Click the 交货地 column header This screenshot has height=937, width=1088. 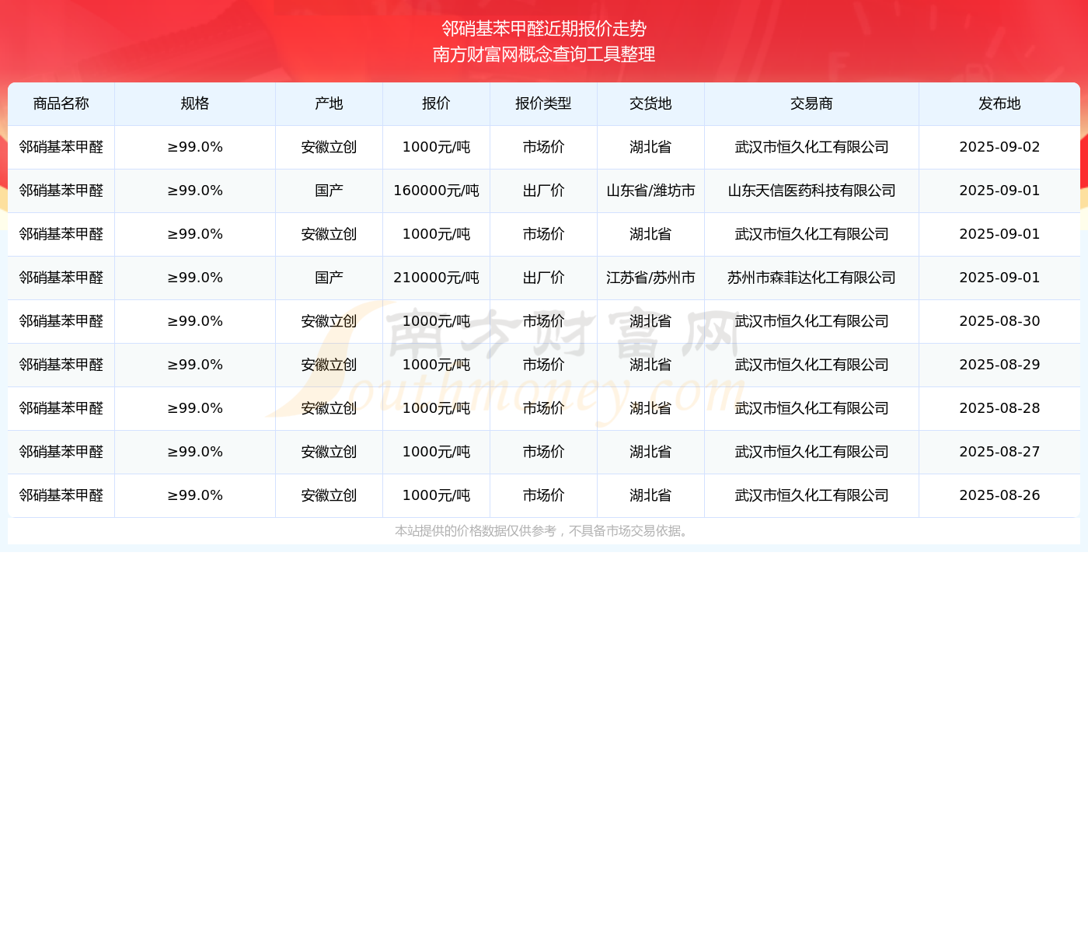pos(650,103)
